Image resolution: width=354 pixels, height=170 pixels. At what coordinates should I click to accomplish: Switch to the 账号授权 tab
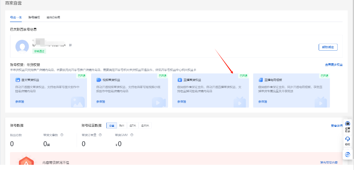[x=34, y=18]
